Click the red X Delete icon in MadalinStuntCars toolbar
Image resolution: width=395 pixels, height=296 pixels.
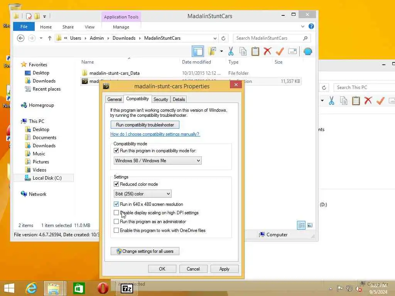click(268, 51)
